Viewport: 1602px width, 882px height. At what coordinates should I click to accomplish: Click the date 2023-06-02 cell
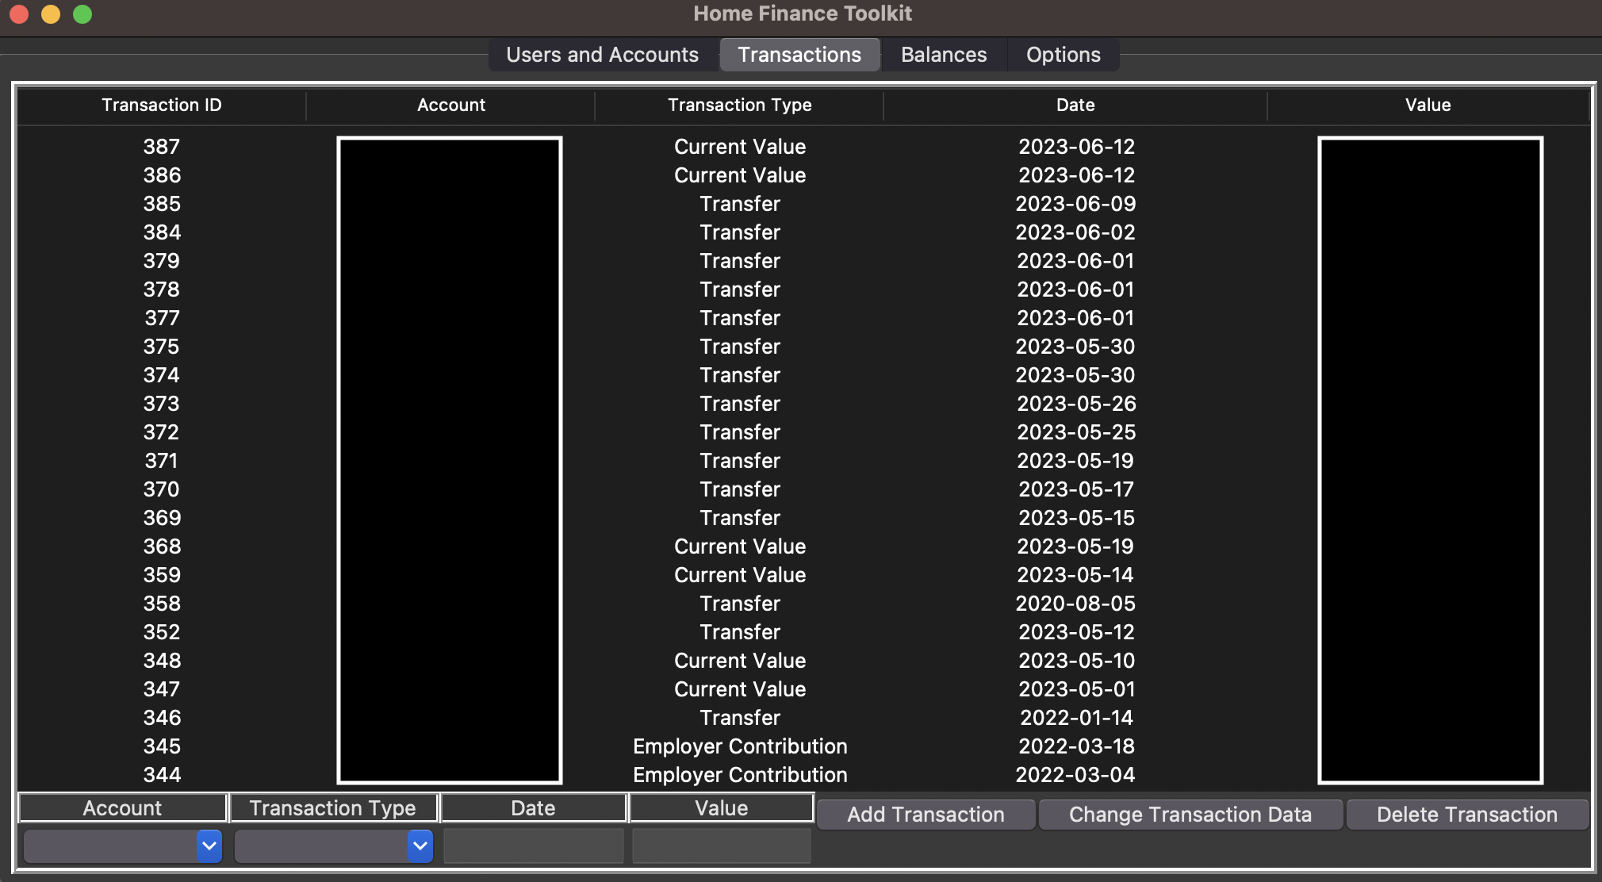click(x=1075, y=232)
